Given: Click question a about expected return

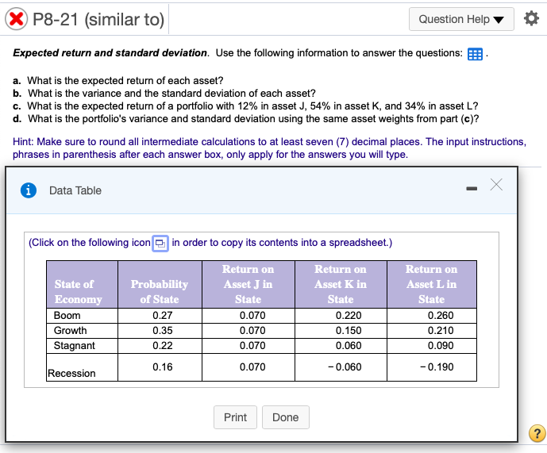Looking at the screenshot, I should pyautogui.click(x=118, y=81).
